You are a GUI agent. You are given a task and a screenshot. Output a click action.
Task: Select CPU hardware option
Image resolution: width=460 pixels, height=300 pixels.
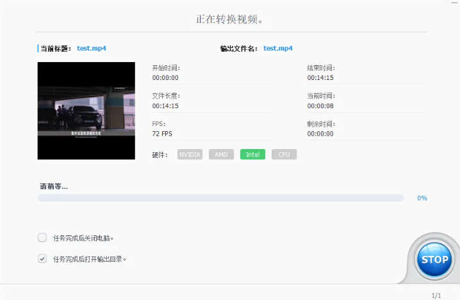(284, 154)
